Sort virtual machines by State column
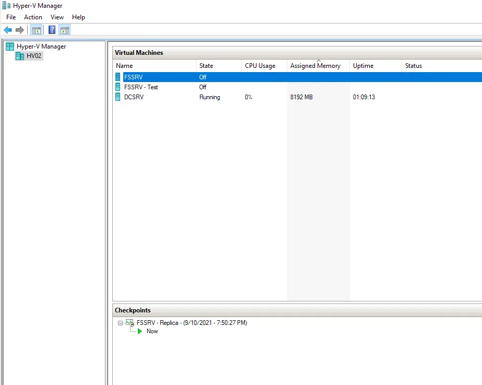 [x=206, y=66]
